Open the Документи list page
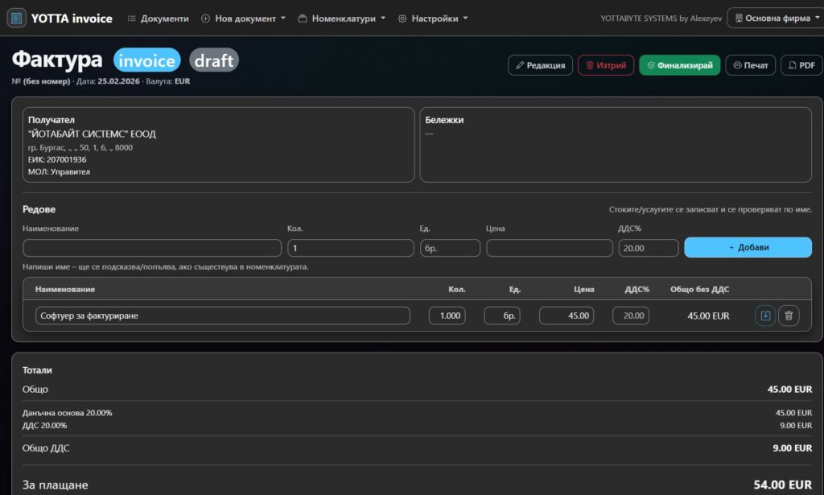This screenshot has height=495, width=824. click(159, 19)
